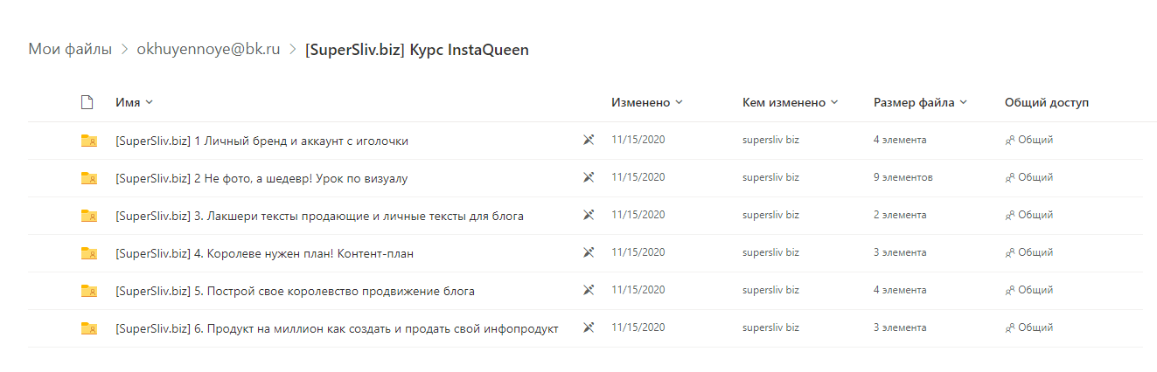The width and height of the screenshot is (1157, 372).
Task: Click folder icon for 4. Королеве нужен план
Action: 88,253
